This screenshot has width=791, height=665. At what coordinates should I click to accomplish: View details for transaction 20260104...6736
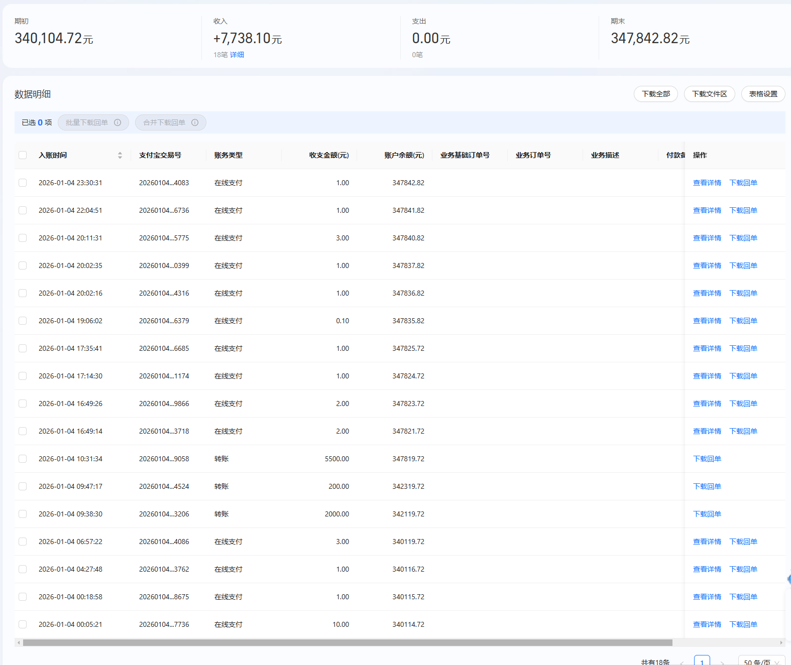707,210
